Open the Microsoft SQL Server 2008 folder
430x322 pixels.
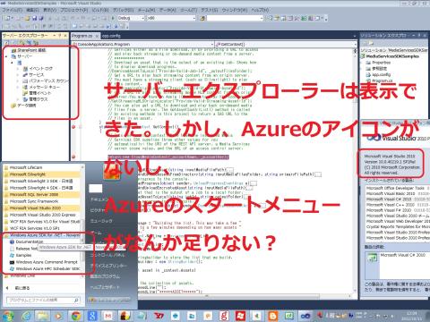click(34, 195)
